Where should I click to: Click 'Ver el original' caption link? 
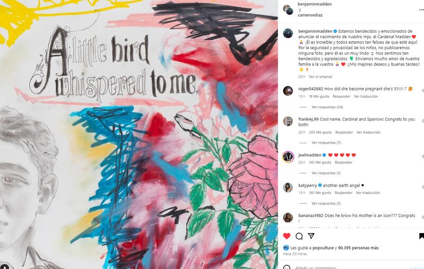tap(321, 77)
